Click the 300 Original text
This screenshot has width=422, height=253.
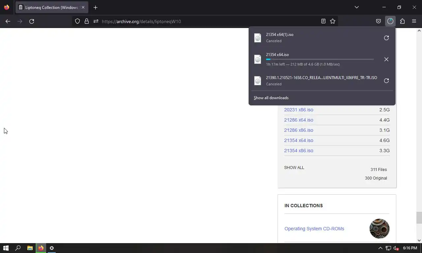376,178
